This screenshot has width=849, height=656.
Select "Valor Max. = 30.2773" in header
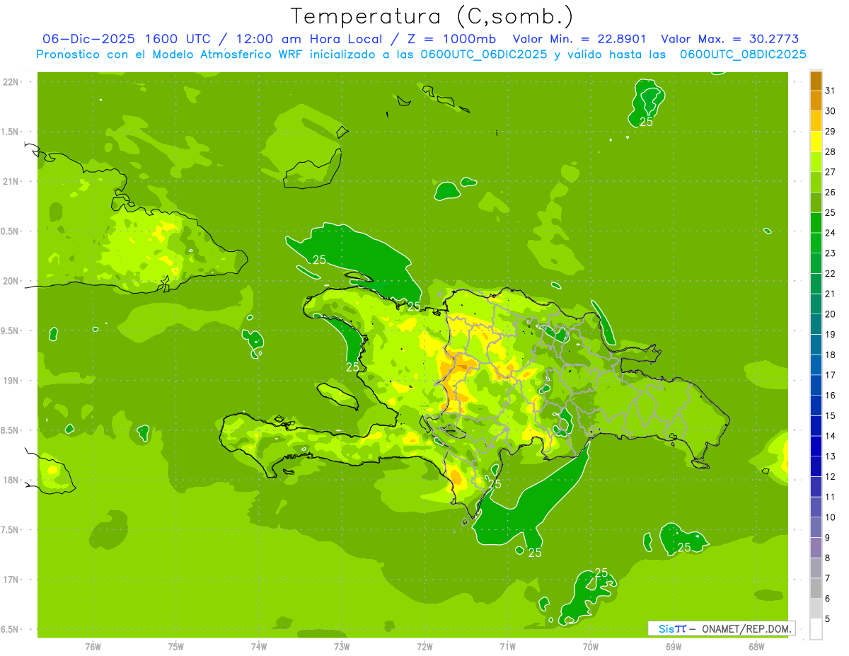[x=733, y=39]
